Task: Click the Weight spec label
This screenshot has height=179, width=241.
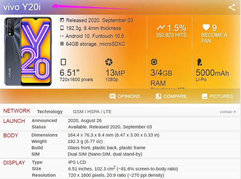Action: click(x=39, y=141)
